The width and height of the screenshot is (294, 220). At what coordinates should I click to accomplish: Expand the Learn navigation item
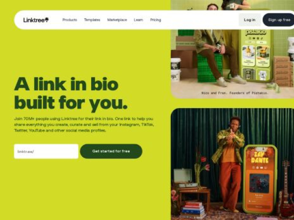pos(138,20)
